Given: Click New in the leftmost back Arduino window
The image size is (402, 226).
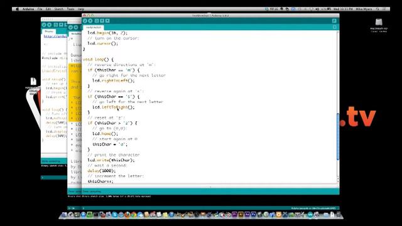Looking at the screenshot, I should 56,25.
